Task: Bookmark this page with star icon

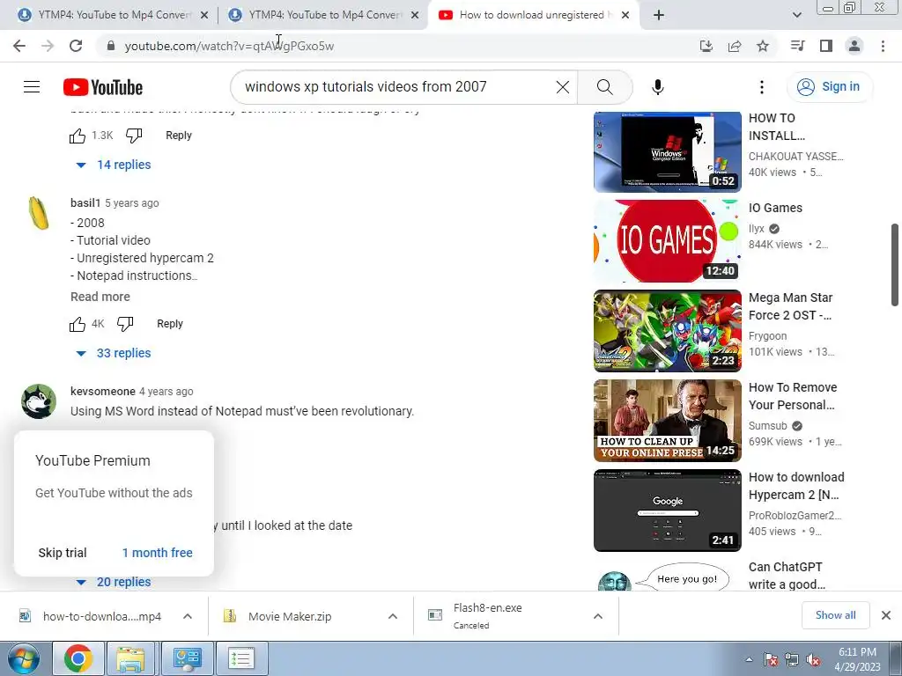Action: pos(763,46)
